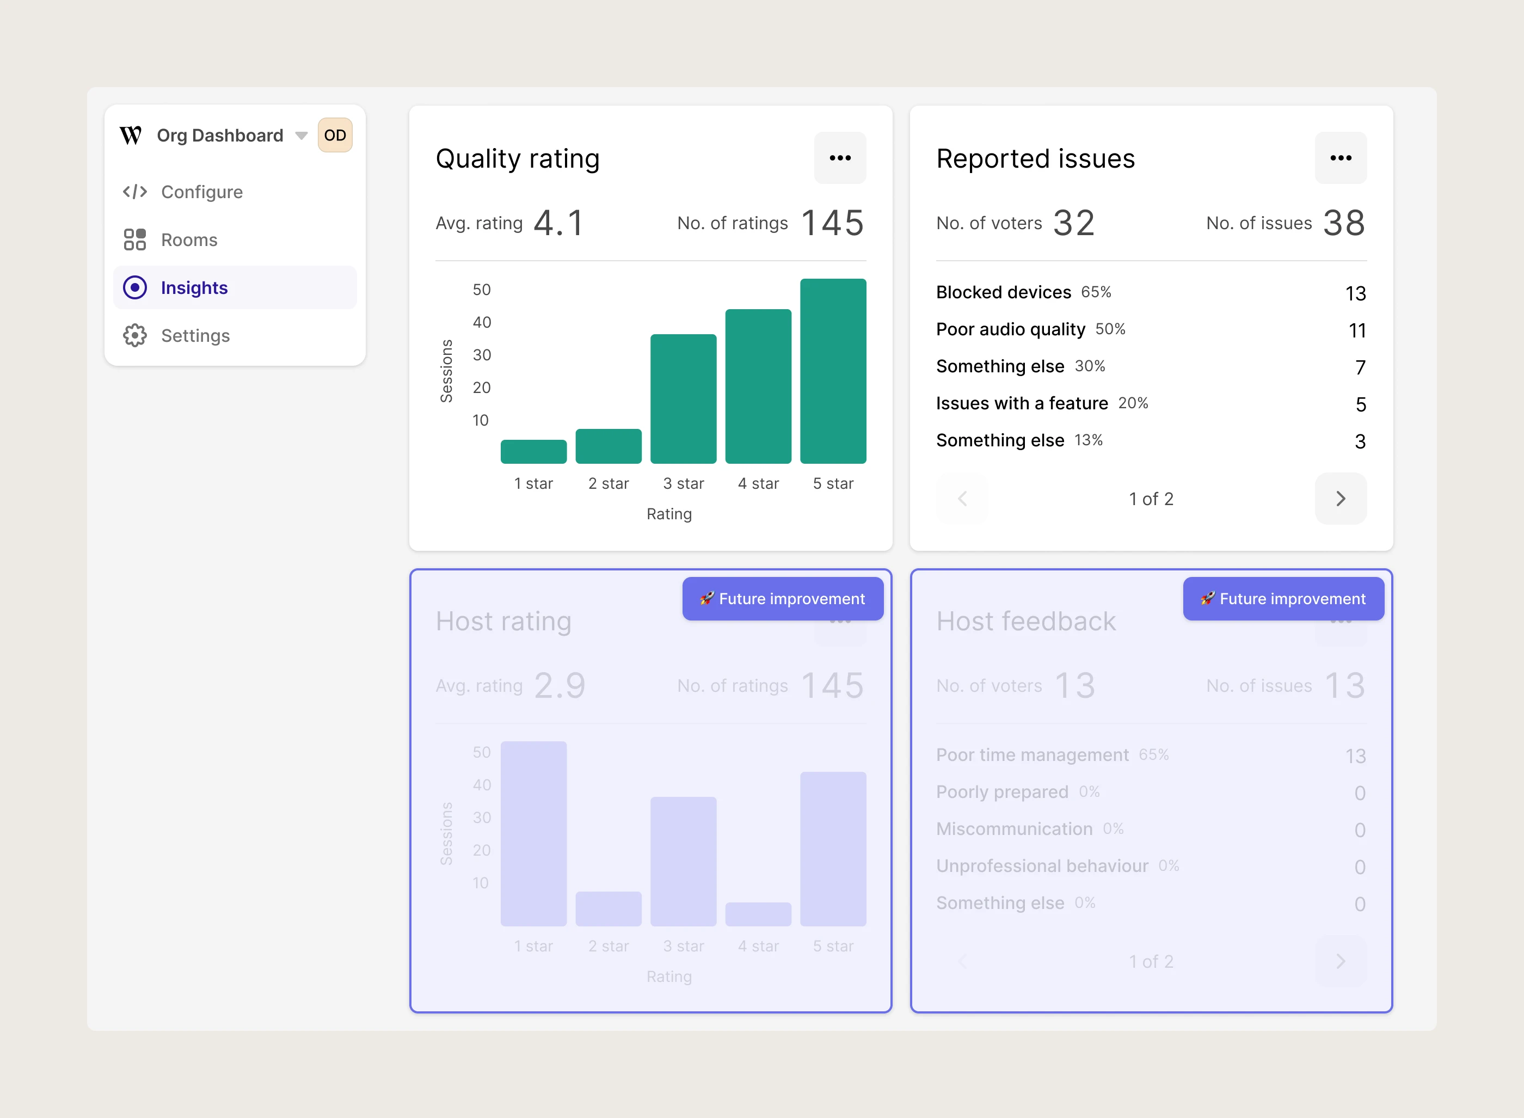This screenshot has width=1524, height=1118.
Task: Go to next page of Reported issues
Action: coord(1341,499)
